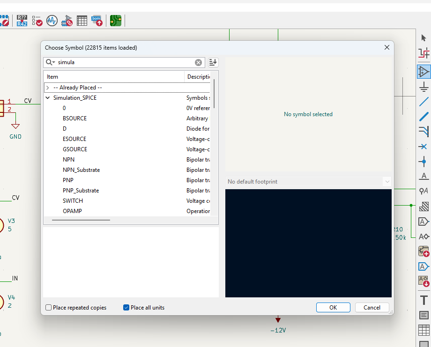Select the NPN_Substrate symbol

click(127, 170)
